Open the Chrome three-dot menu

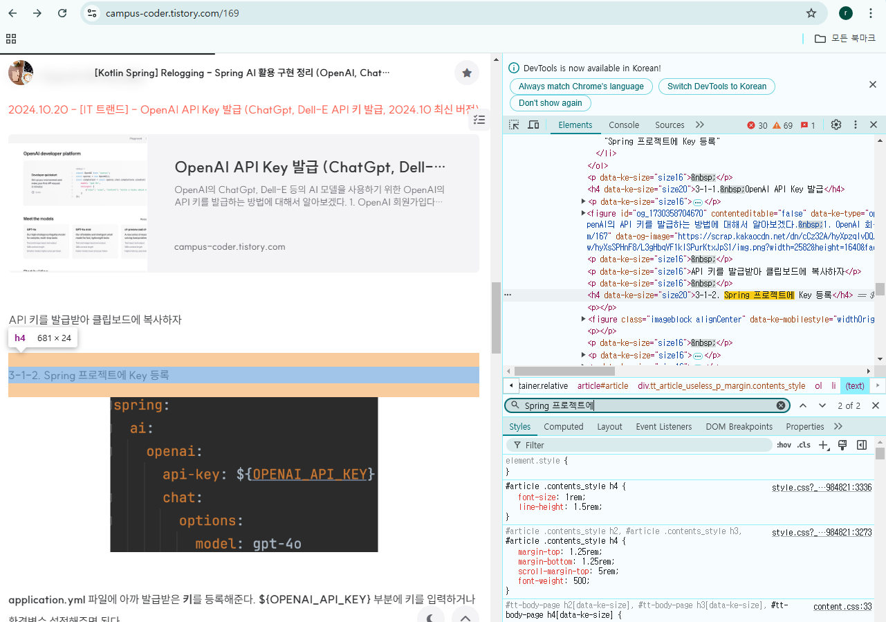click(x=869, y=13)
